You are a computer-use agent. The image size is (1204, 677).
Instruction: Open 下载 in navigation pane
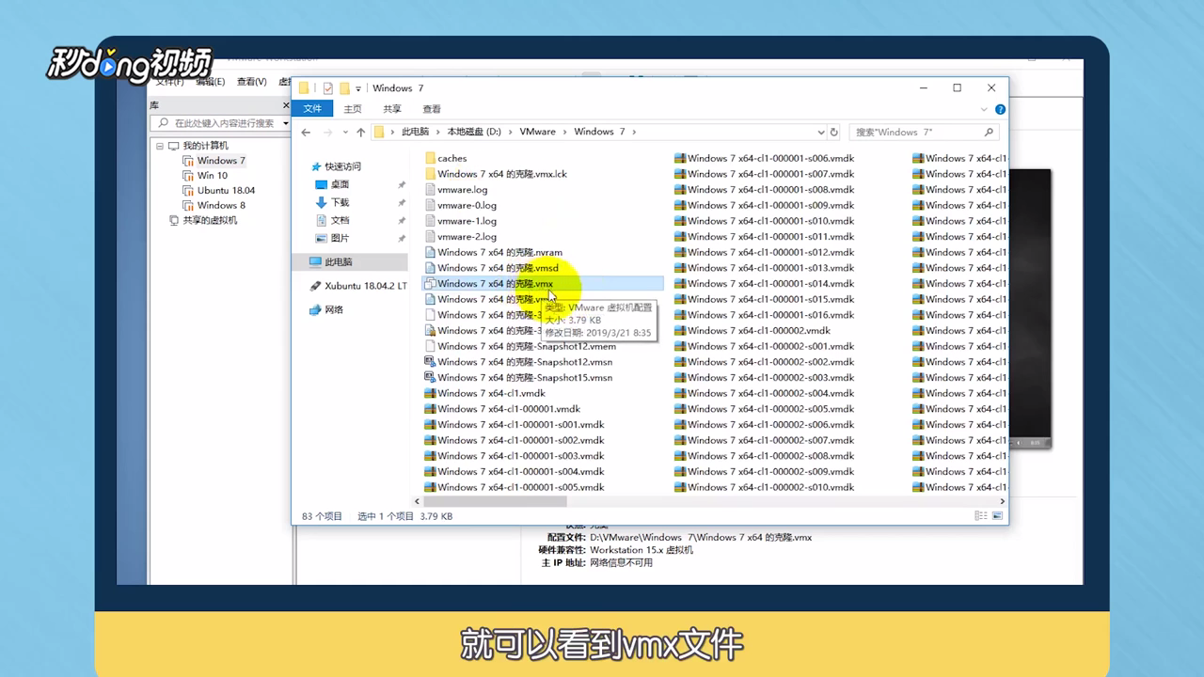coord(340,202)
